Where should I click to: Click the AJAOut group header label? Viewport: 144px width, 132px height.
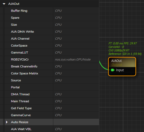[x=14, y=4]
